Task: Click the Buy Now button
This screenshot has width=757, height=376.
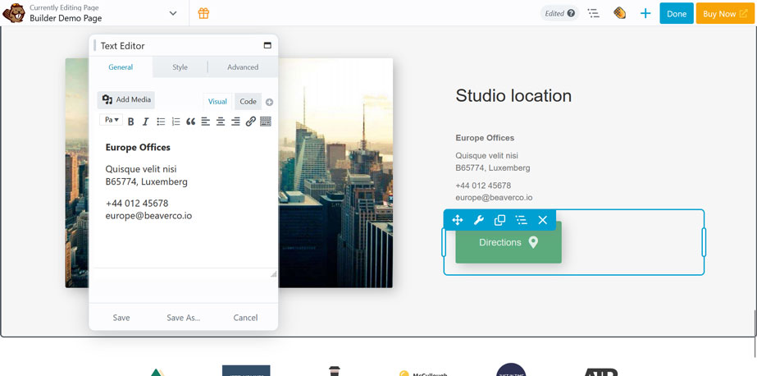Action: tap(725, 13)
